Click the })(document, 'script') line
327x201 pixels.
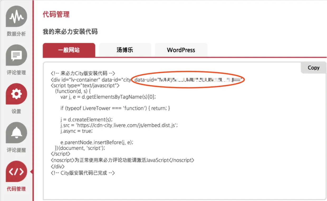click(x=80, y=148)
